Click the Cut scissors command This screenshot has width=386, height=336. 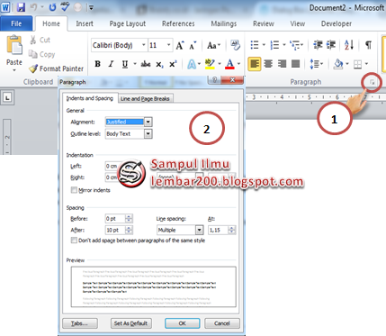tap(40, 40)
